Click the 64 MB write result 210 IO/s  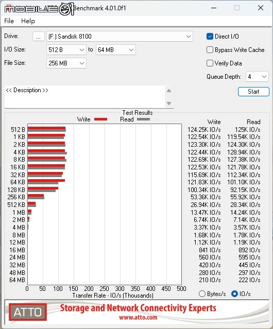(x=210, y=280)
